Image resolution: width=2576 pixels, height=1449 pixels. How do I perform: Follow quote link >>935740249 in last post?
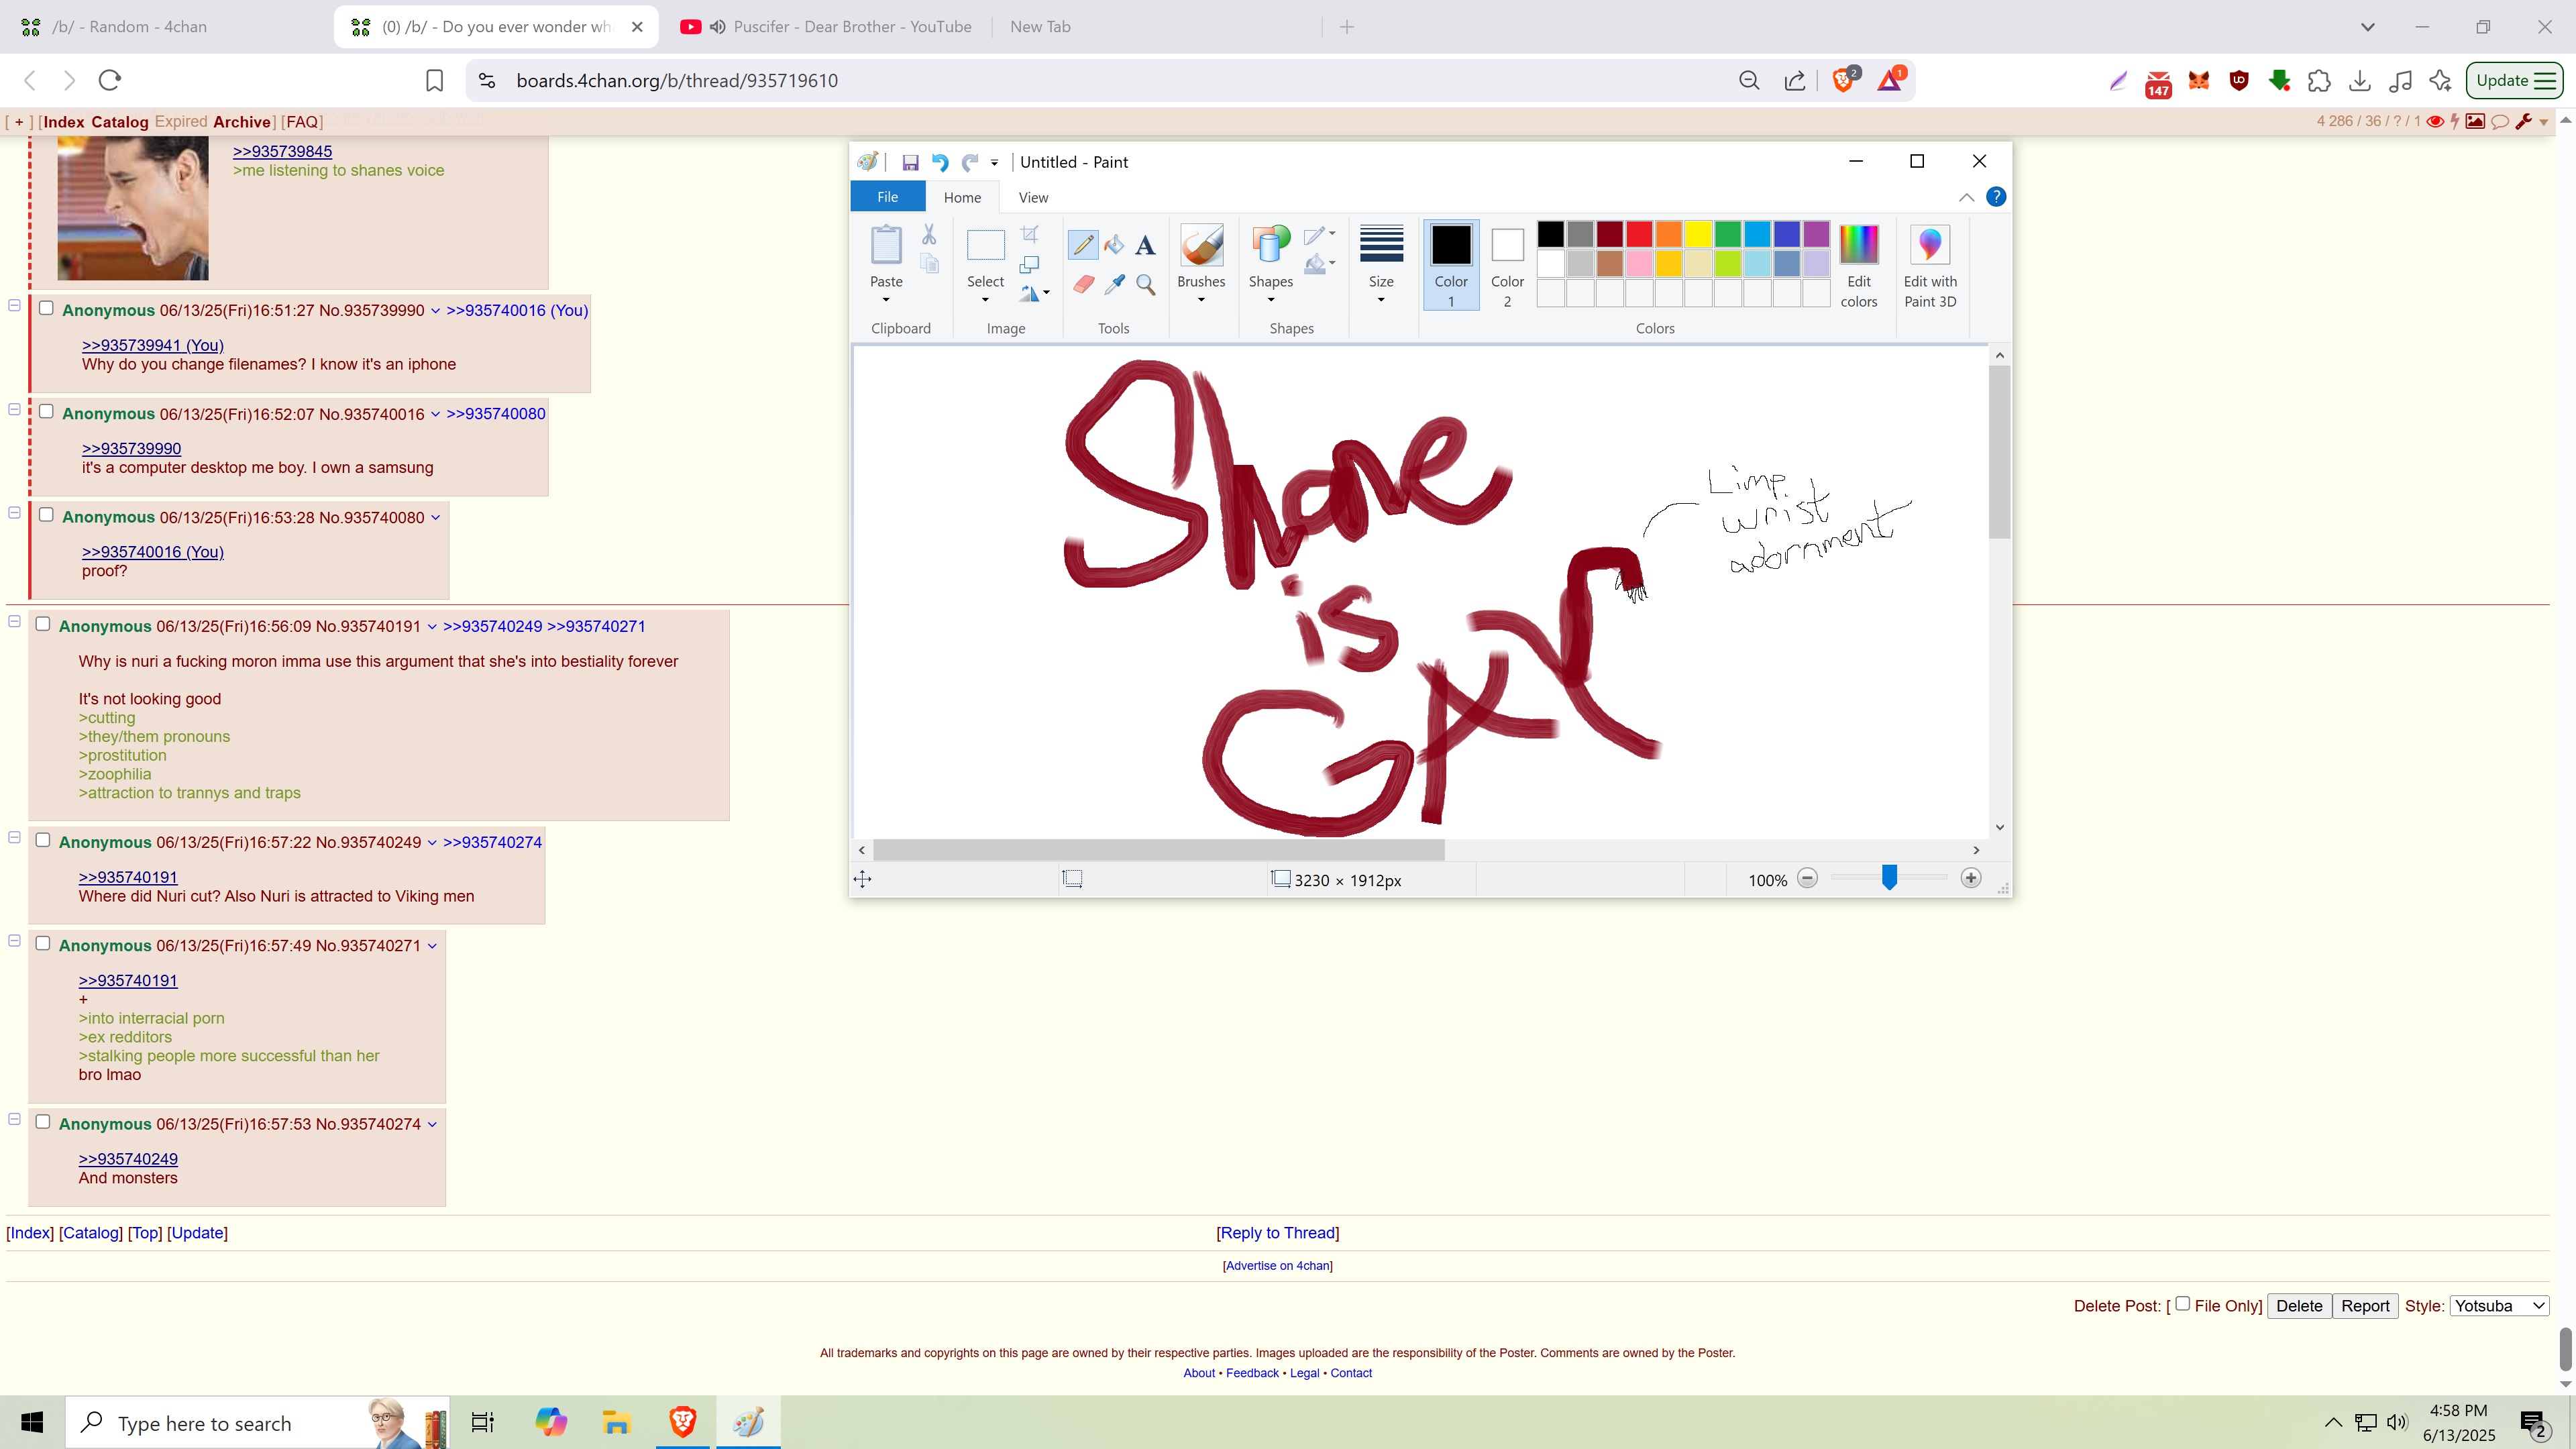(x=128, y=1158)
